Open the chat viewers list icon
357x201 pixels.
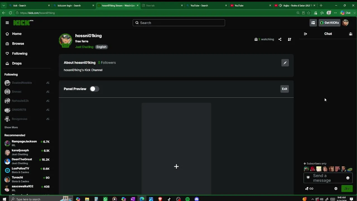pos(351,34)
